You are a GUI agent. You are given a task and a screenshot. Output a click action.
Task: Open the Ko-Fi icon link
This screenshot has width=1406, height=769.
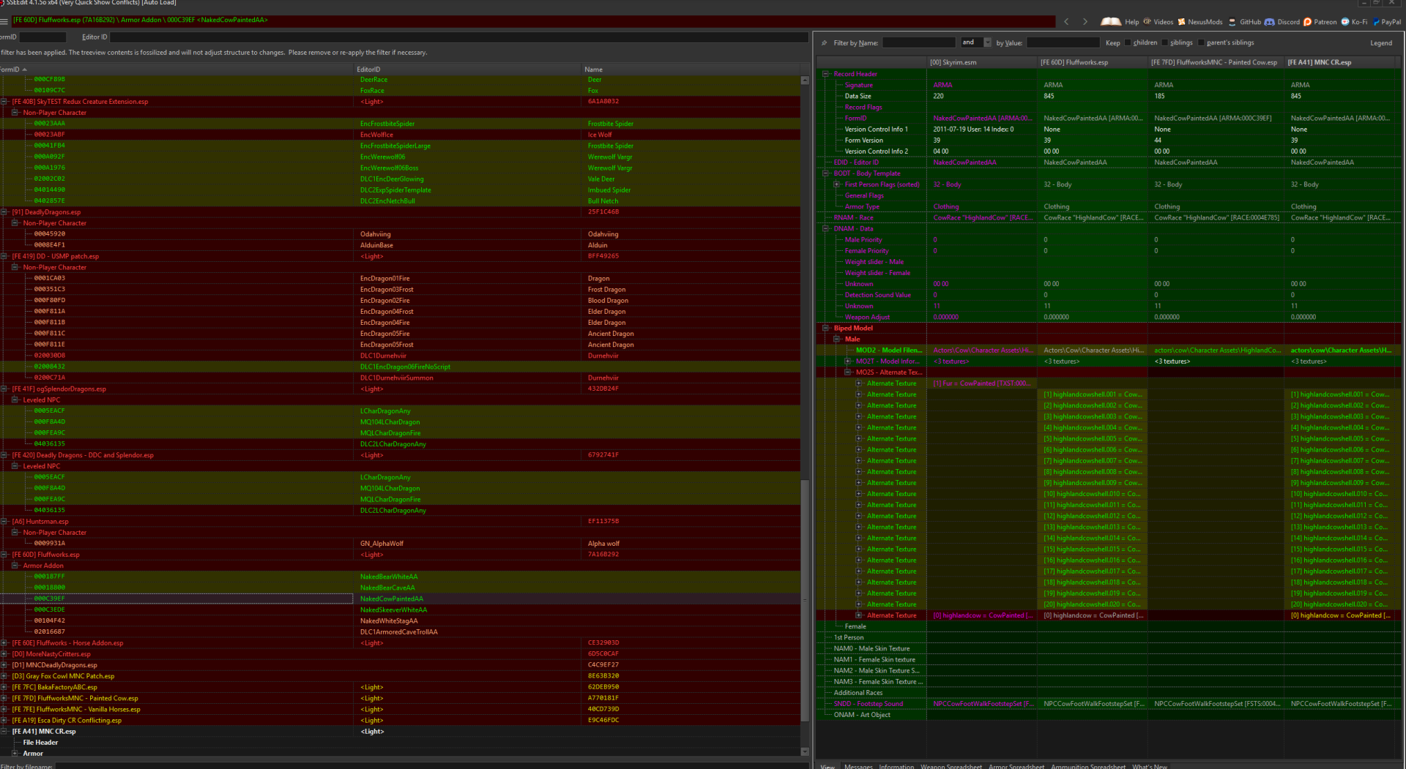[x=1345, y=22]
